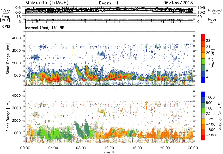Click the "100" Velocity colorbar label
Screen dimensions: 223x154
point(209,108)
